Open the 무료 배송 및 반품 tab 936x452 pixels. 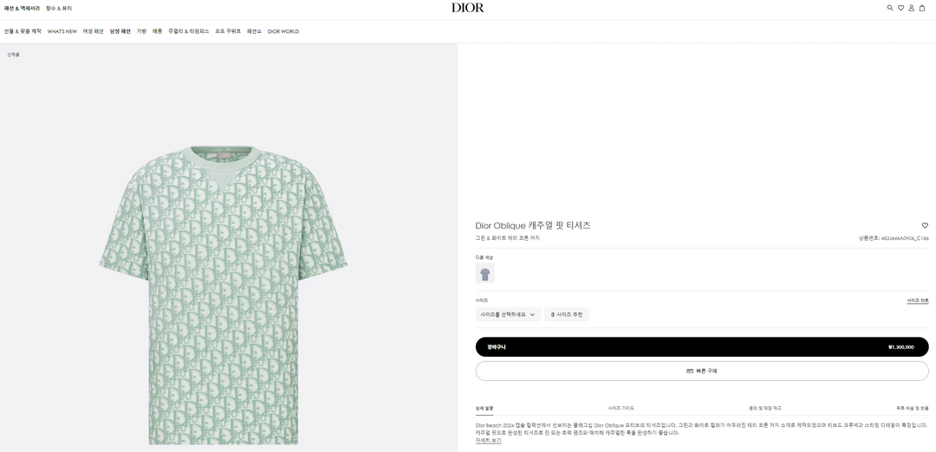(912, 408)
